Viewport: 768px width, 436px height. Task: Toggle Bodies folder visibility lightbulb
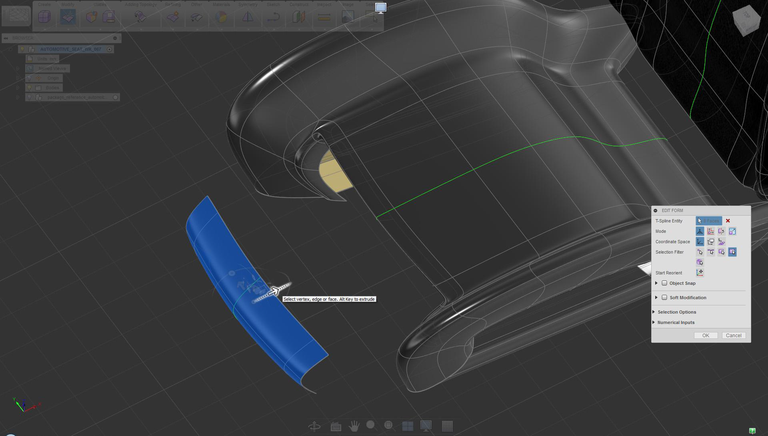(29, 88)
